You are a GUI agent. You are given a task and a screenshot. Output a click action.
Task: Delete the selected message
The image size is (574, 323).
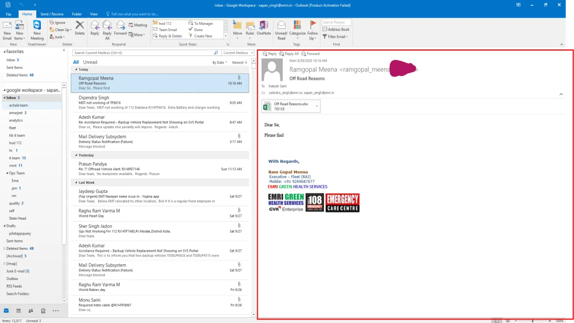(x=79, y=30)
